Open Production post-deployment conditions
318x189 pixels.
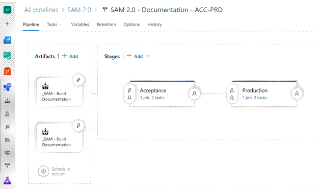pyautogui.click(x=297, y=93)
